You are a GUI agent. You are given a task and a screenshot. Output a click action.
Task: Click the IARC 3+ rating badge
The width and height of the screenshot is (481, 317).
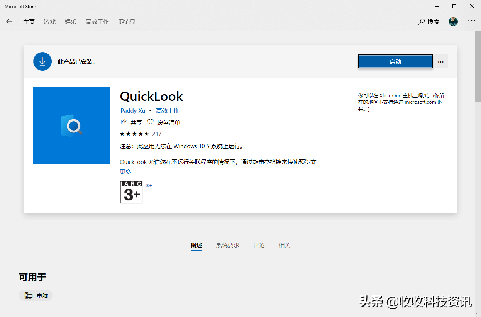coord(131,192)
